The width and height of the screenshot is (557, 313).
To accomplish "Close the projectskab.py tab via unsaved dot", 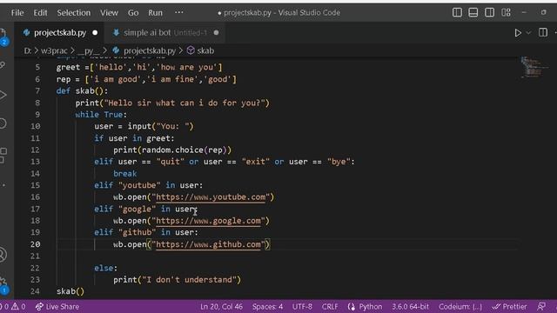I will tap(95, 33).
